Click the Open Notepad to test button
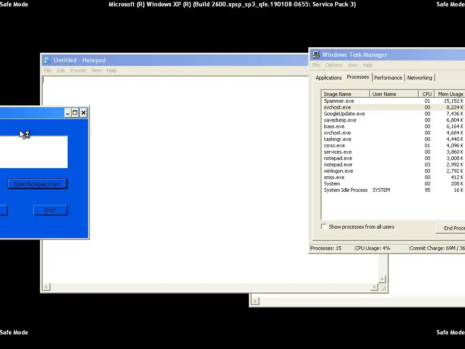Image resolution: width=465 pixels, height=349 pixels. 38,184
